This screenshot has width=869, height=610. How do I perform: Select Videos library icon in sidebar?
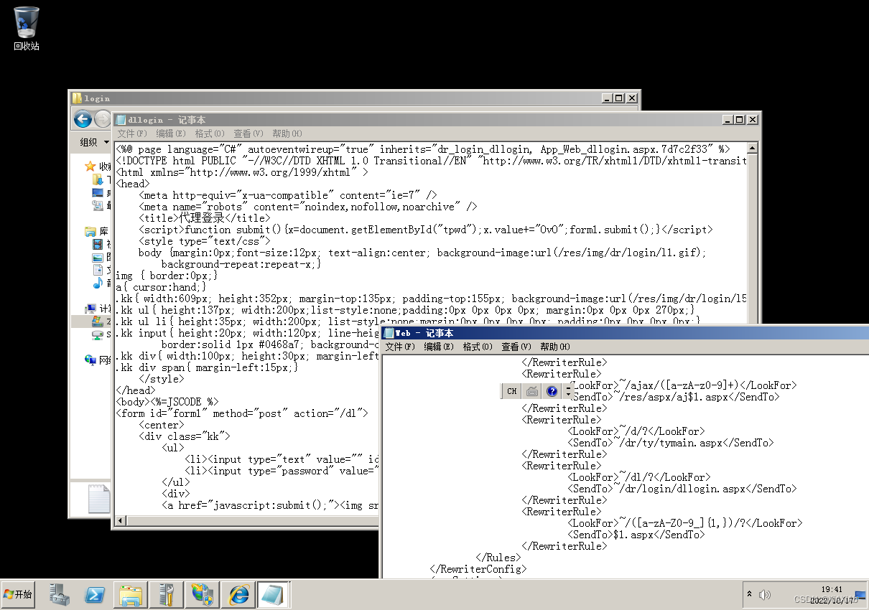tap(98, 244)
